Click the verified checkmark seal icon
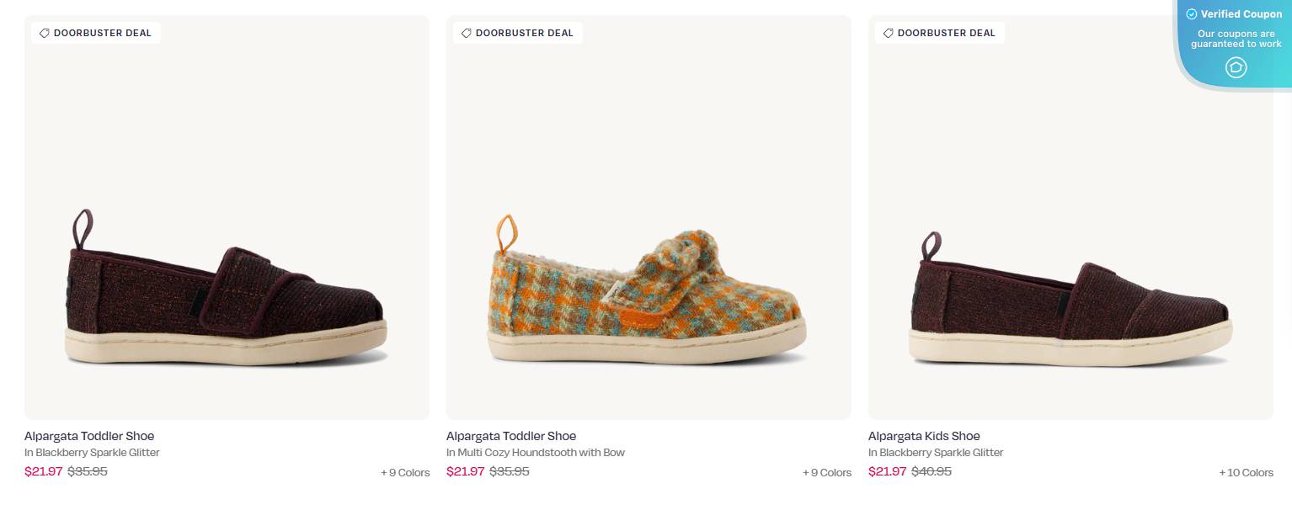1292x510 pixels. coord(1193,14)
